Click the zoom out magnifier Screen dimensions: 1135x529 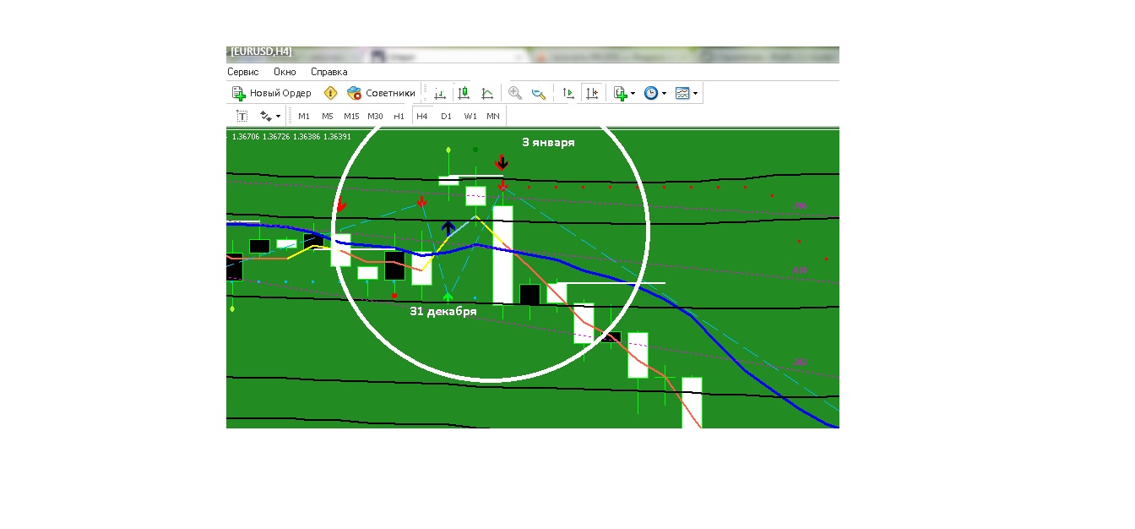pyautogui.click(x=538, y=93)
